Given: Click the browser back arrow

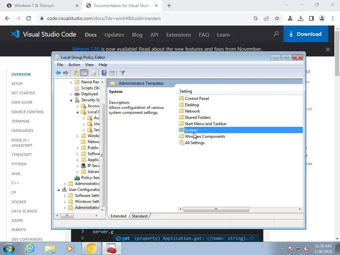Looking at the screenshot, I should click(x=7, y=19).
